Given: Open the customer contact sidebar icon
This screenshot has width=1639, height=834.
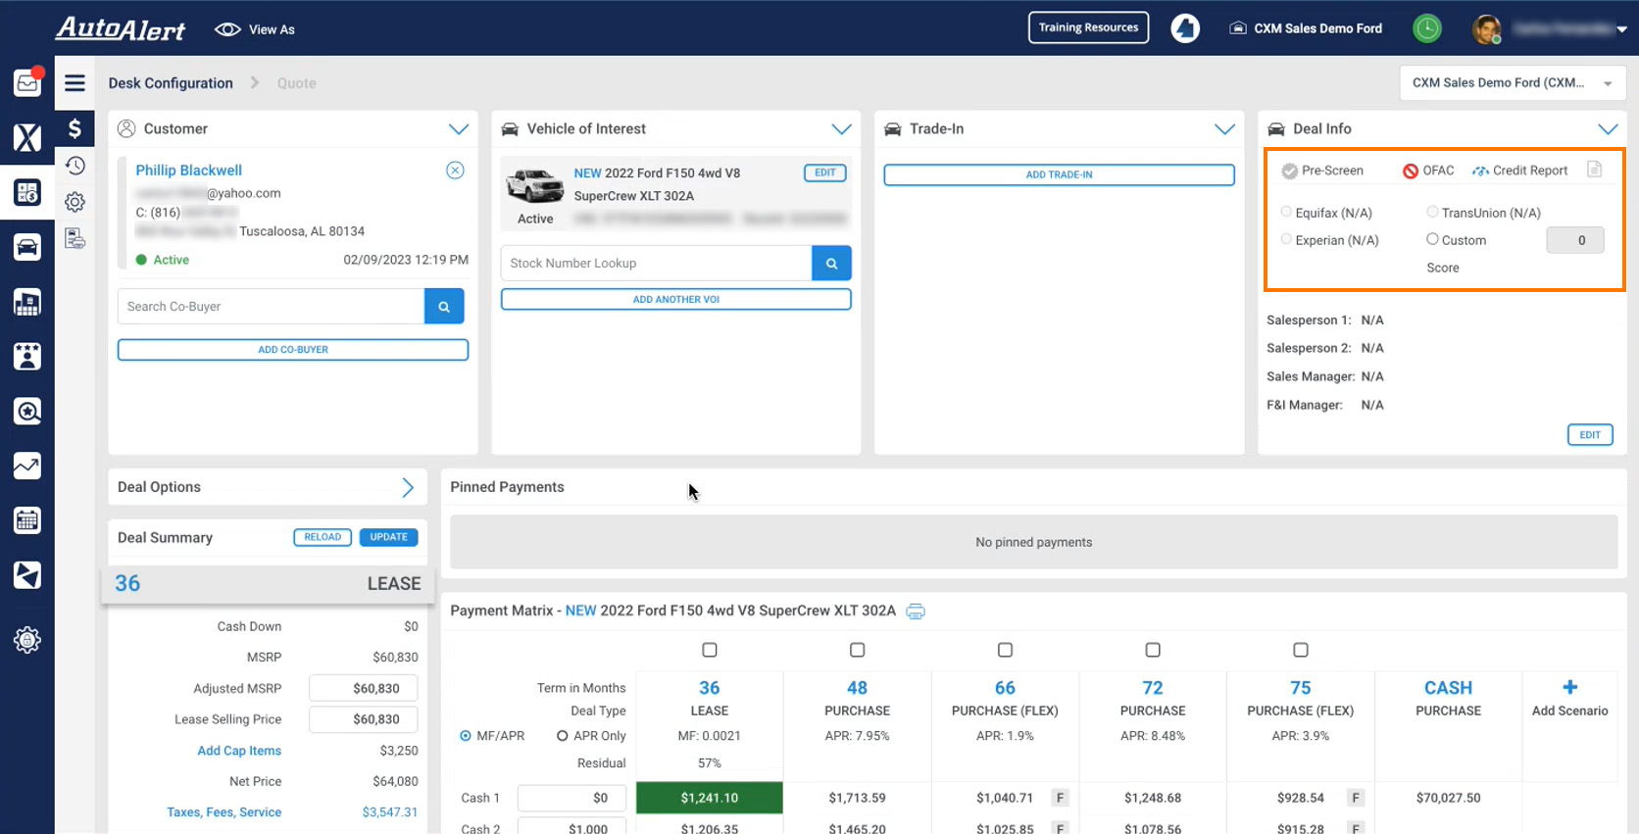Looking at the screenshot, I should 27,357.
